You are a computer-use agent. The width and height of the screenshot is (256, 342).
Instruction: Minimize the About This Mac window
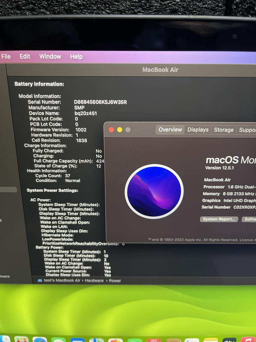(119, 130)
